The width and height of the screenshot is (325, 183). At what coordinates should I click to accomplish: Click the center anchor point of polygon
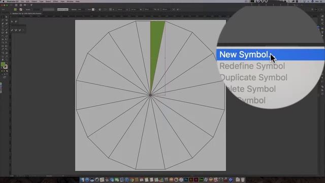click(x=150, y=95)
